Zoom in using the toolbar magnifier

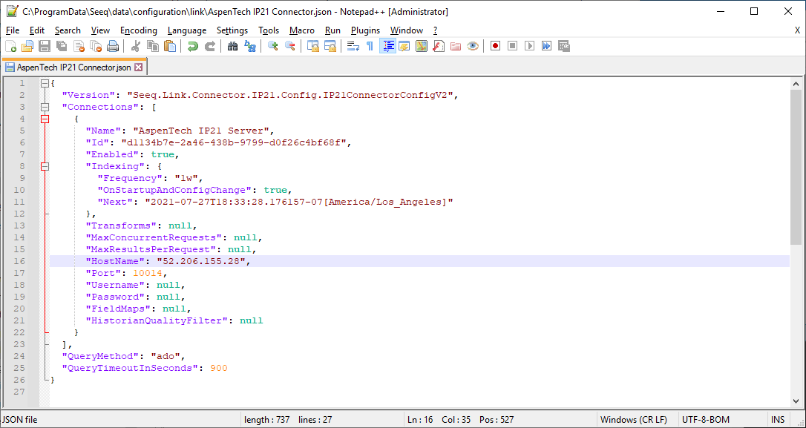[x=273, y=46]
